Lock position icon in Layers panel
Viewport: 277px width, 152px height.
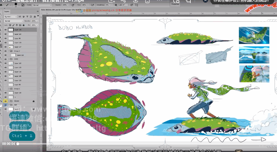point(17,25)
